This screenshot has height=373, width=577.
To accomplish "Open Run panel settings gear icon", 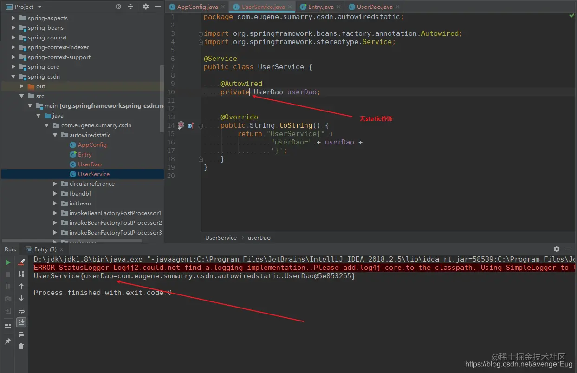I will 557,249.
